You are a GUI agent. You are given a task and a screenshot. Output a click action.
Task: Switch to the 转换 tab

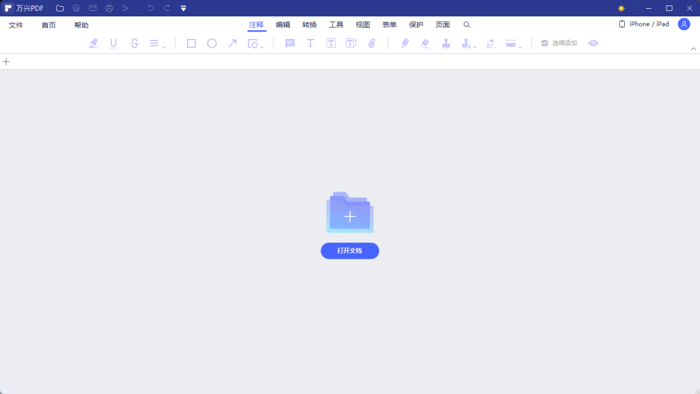pyautogui.click(x=310, y=25)
